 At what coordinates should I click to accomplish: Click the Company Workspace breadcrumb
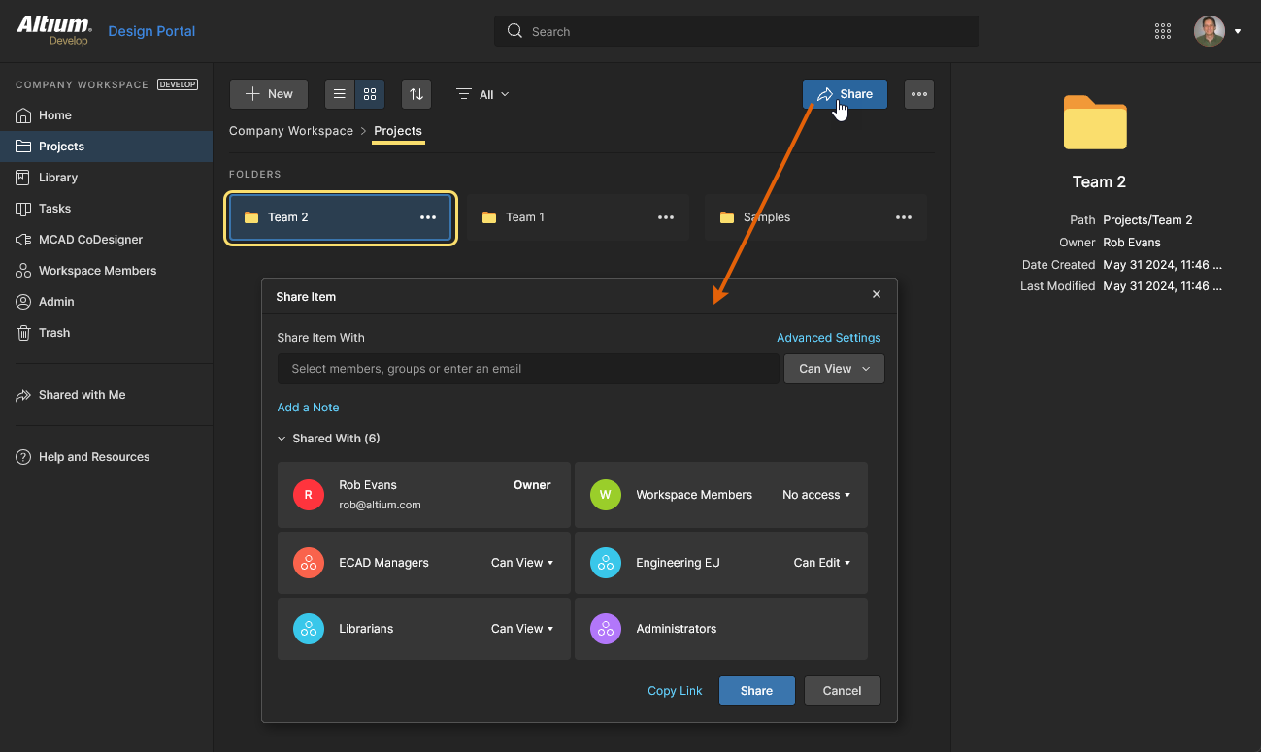coord(291,131)
